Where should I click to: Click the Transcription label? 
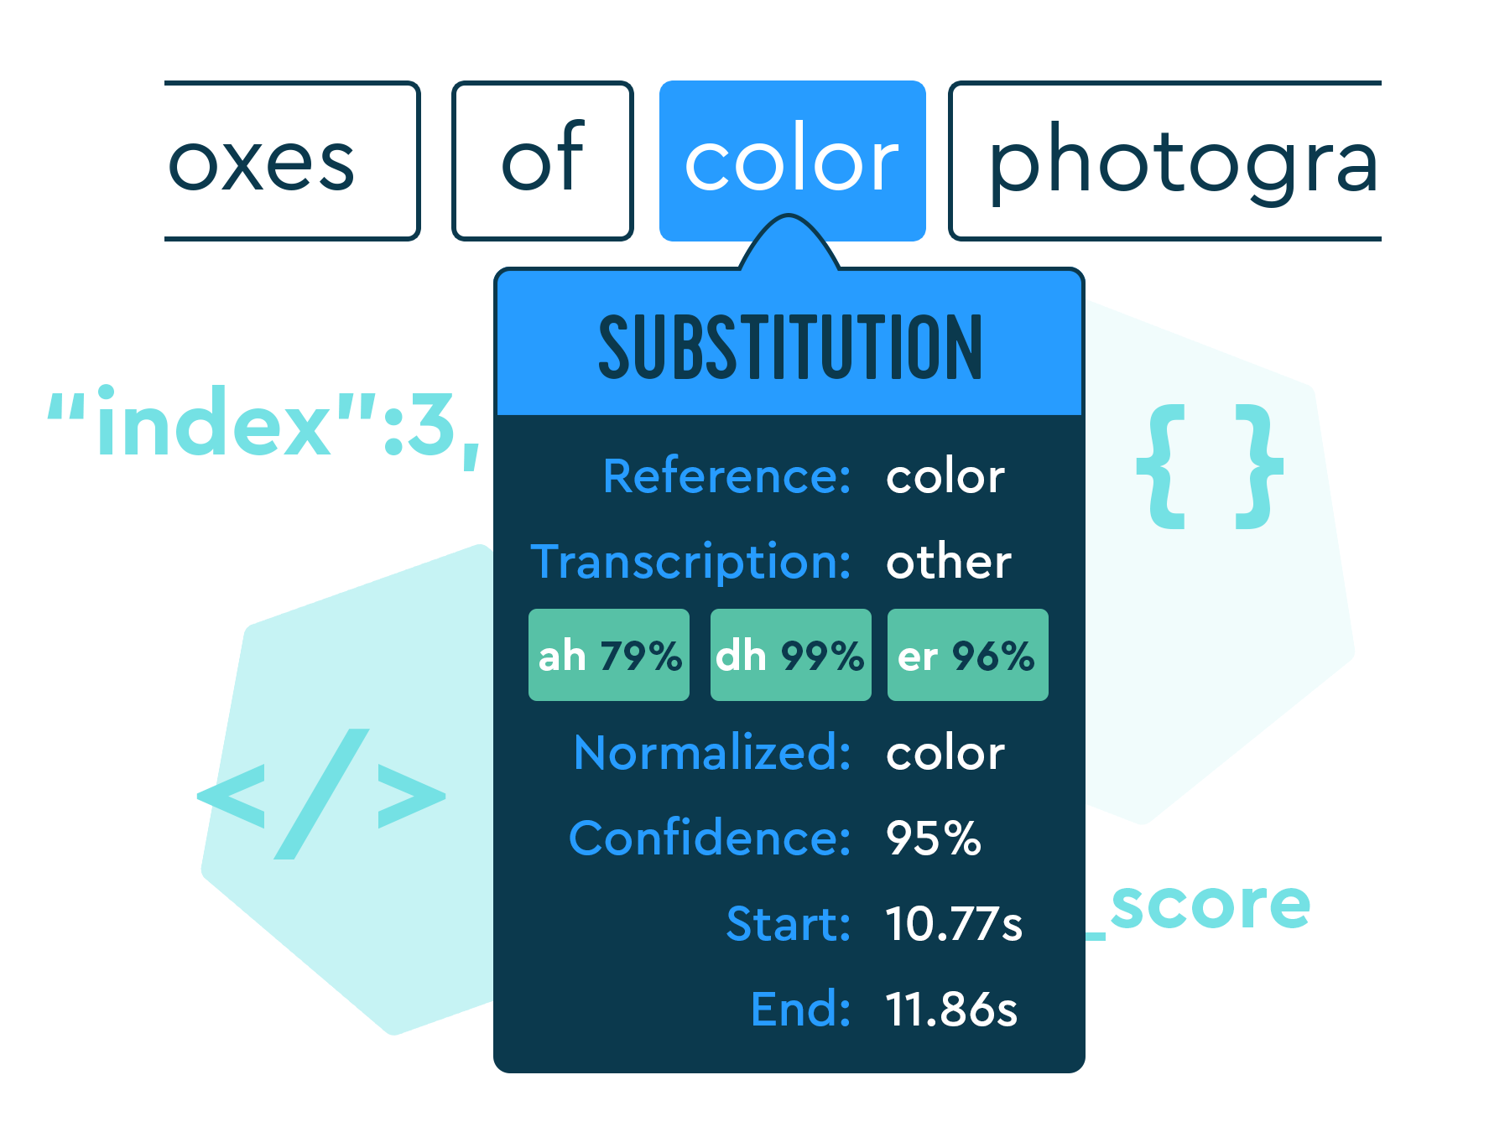point(691,562)
